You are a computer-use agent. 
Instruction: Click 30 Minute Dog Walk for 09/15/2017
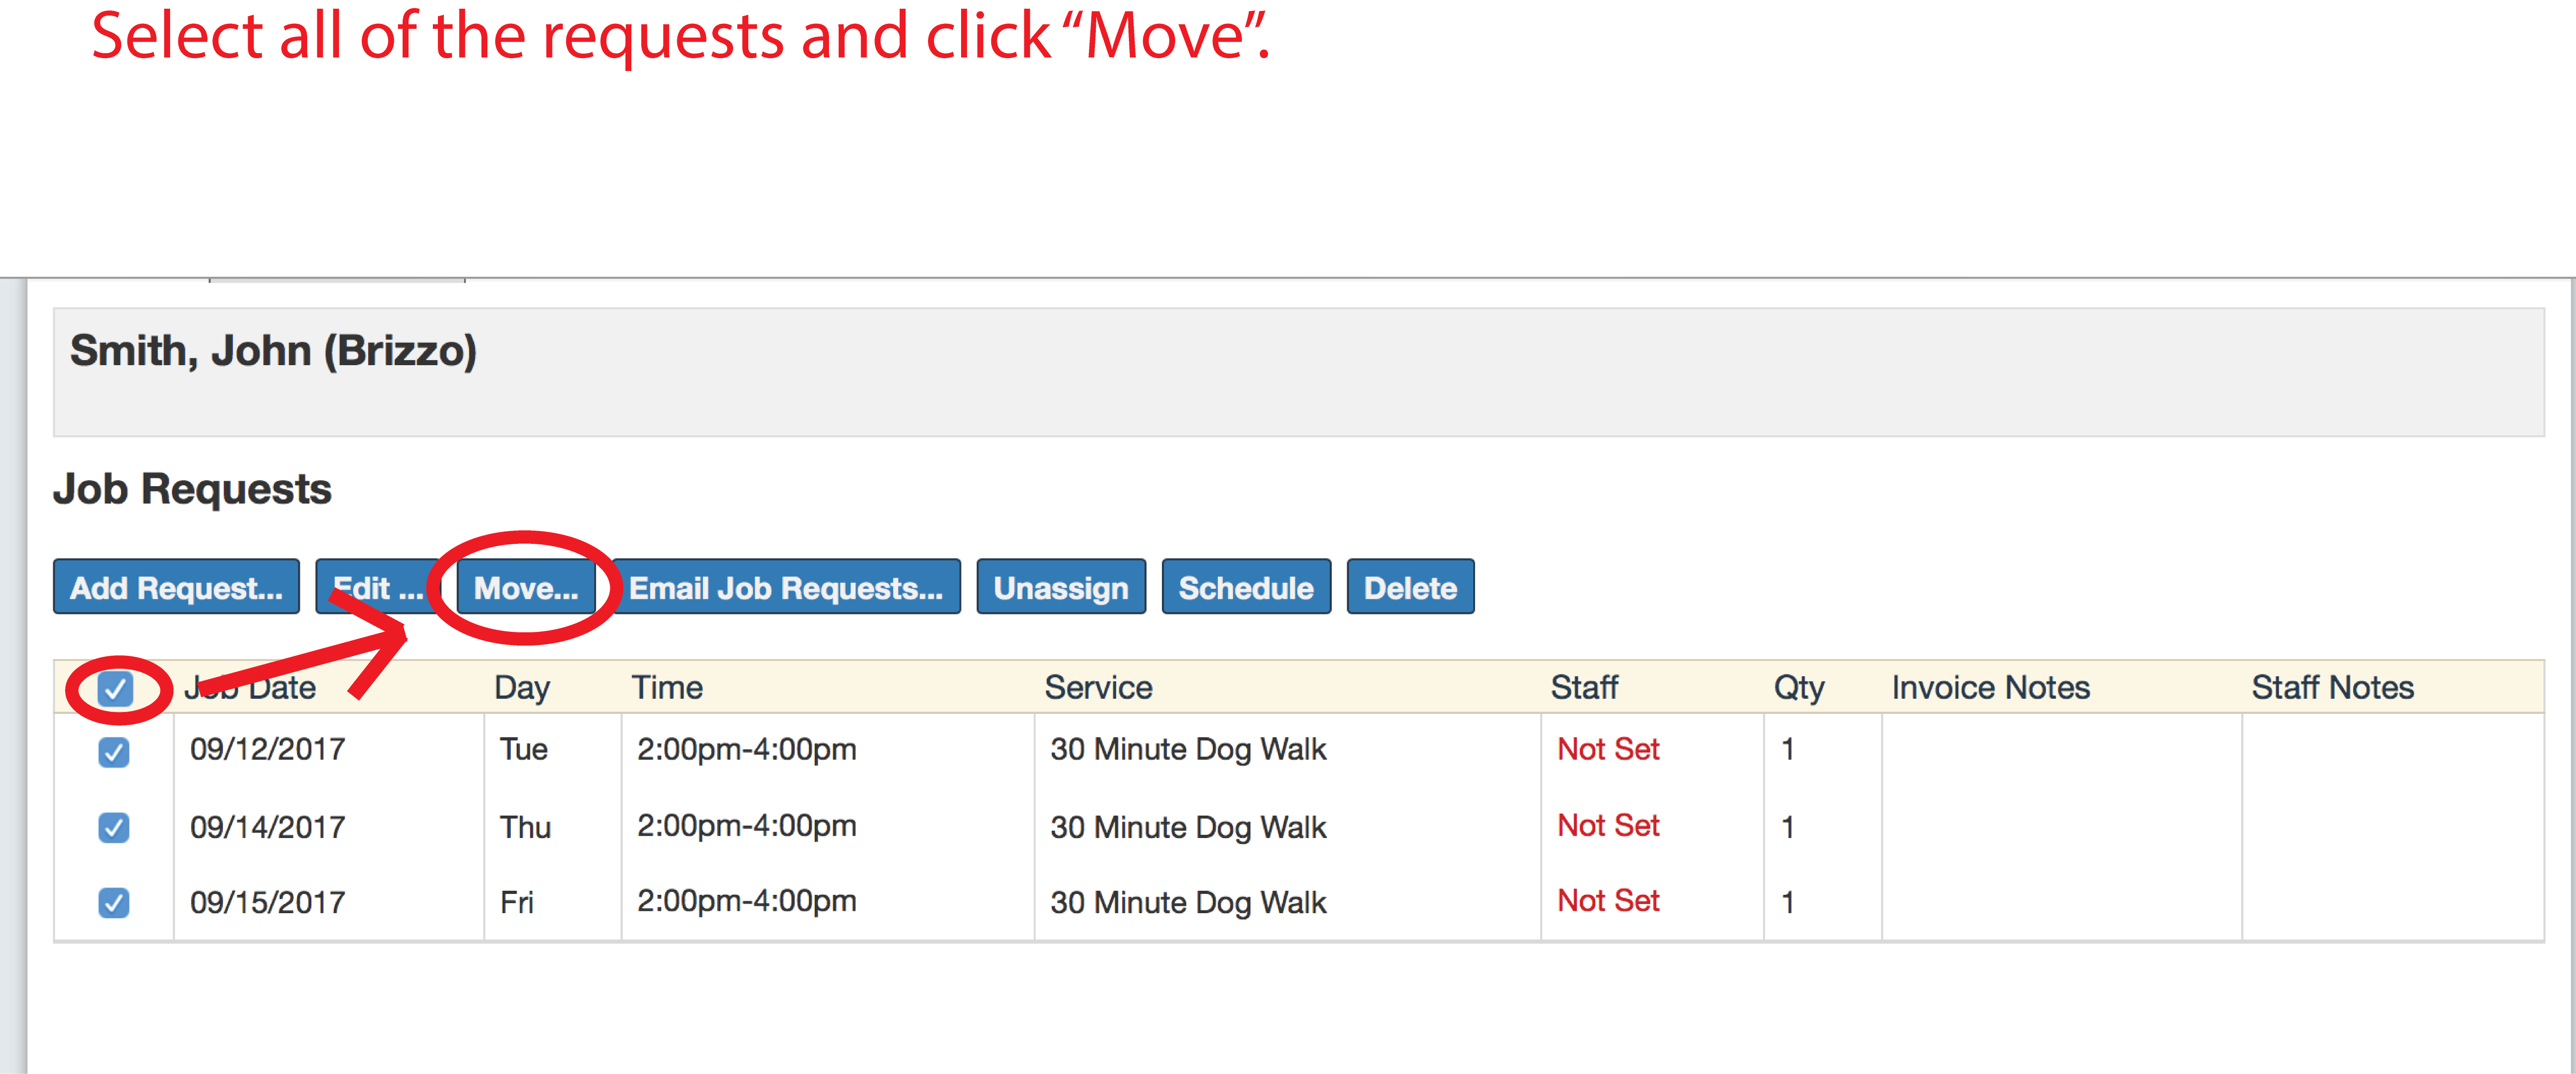coord(1188,902)
